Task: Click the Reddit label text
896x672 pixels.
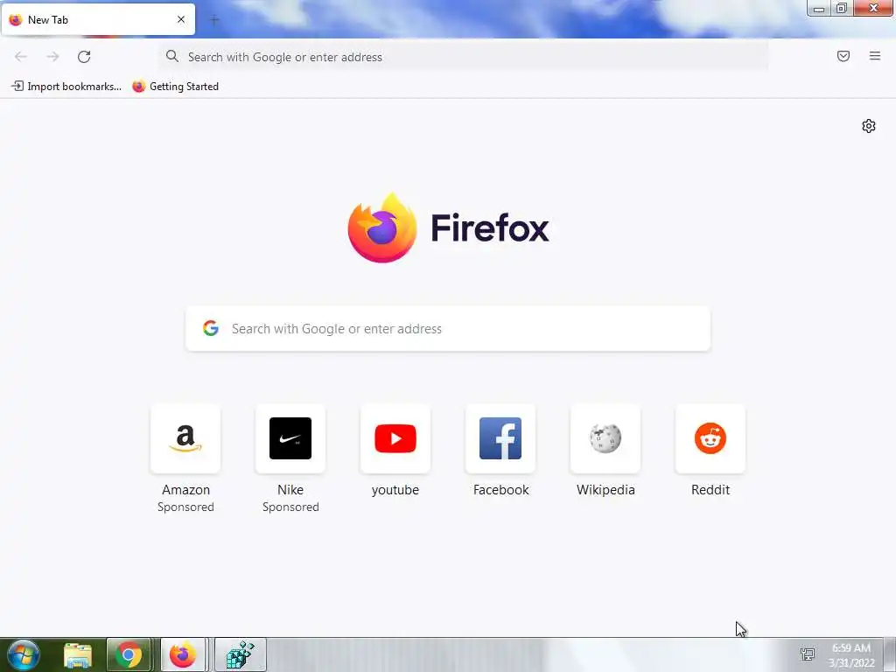Action: pos(710,490)
